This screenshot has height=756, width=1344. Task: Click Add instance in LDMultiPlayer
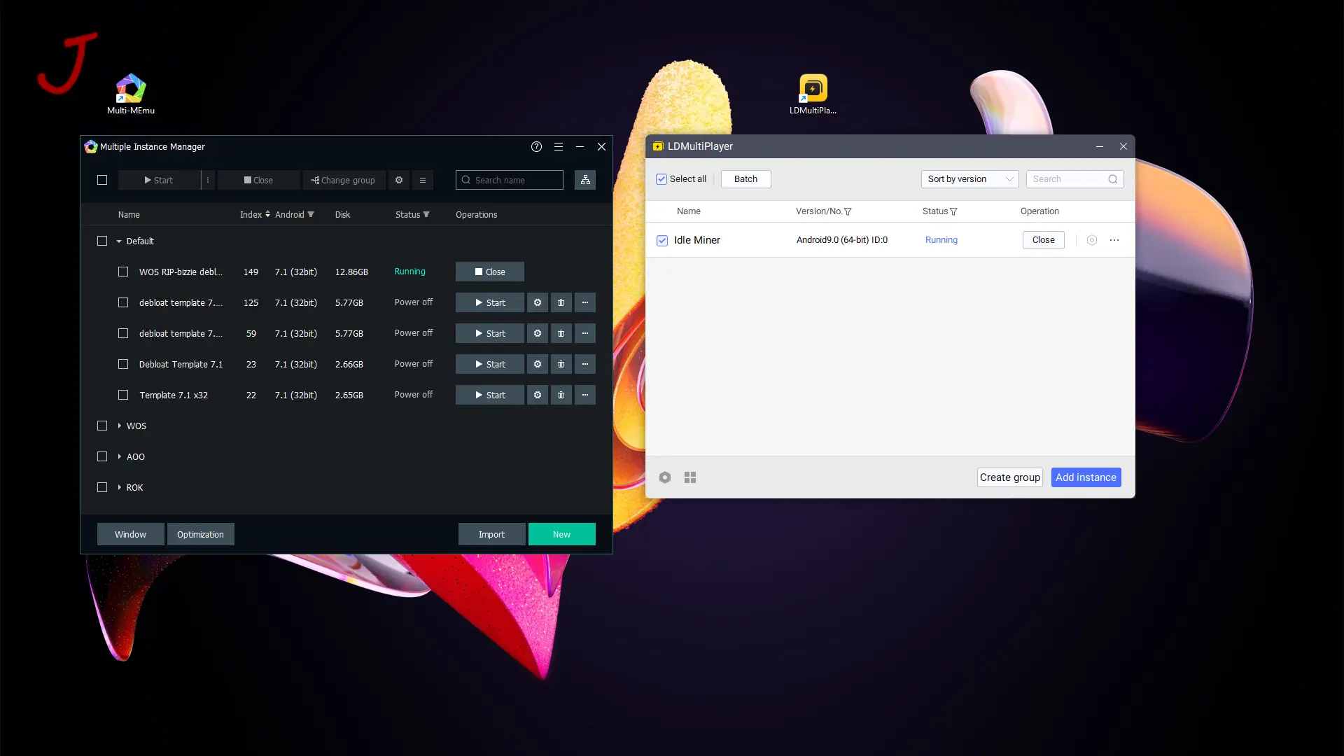point(1086,477)
